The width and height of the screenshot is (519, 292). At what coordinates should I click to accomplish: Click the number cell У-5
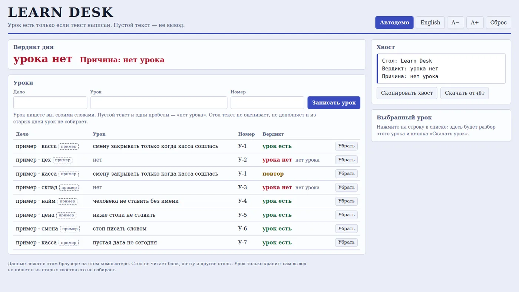click(x=242, y=215)
